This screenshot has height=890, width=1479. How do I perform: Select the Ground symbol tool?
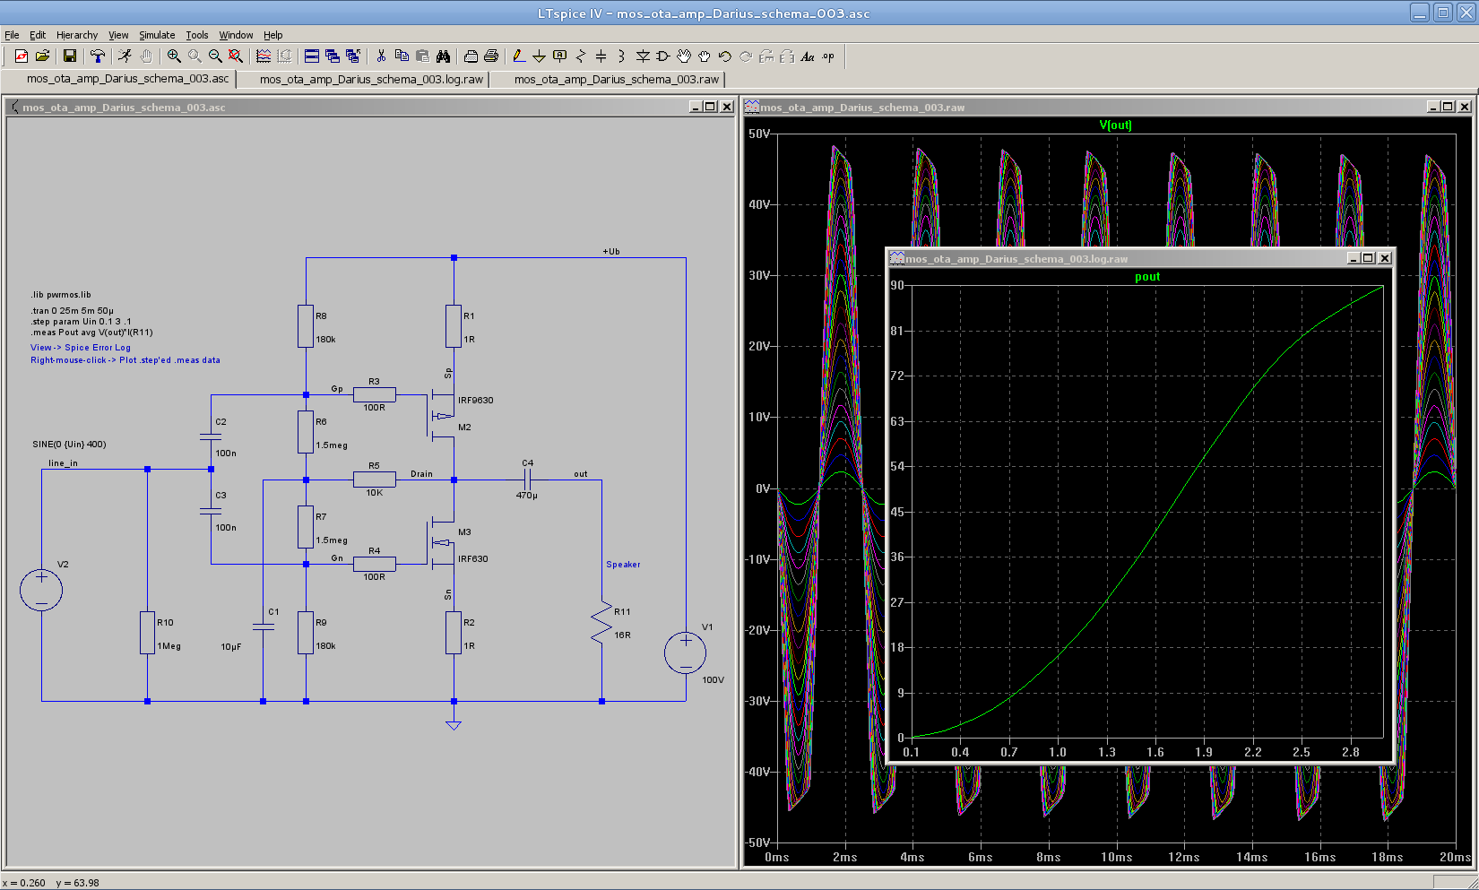tap(539, 56)
